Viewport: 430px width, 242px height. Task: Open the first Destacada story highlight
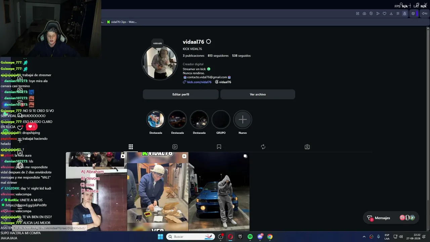[x=156, y=120]
